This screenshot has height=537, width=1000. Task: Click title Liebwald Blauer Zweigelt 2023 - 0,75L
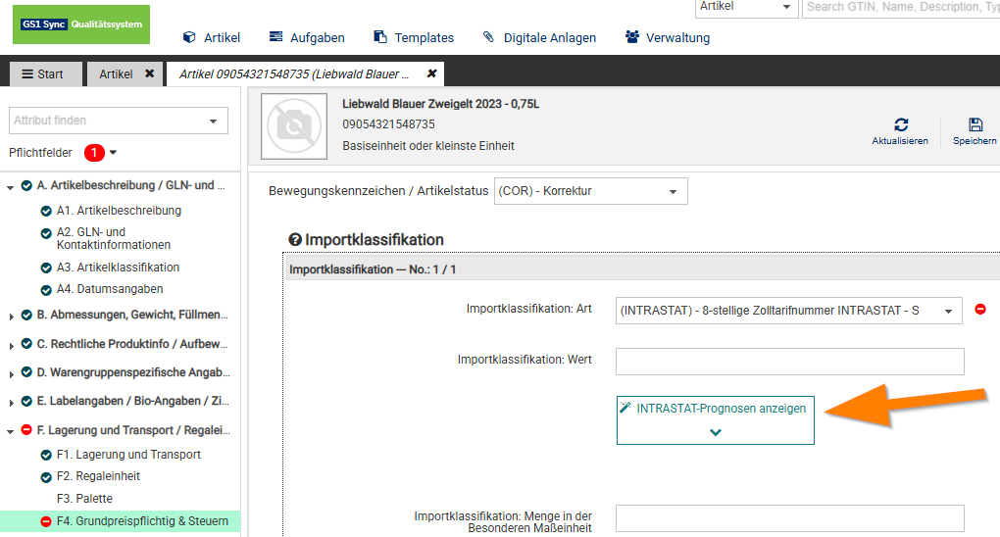pyautogui.click(x=441, y=104)
